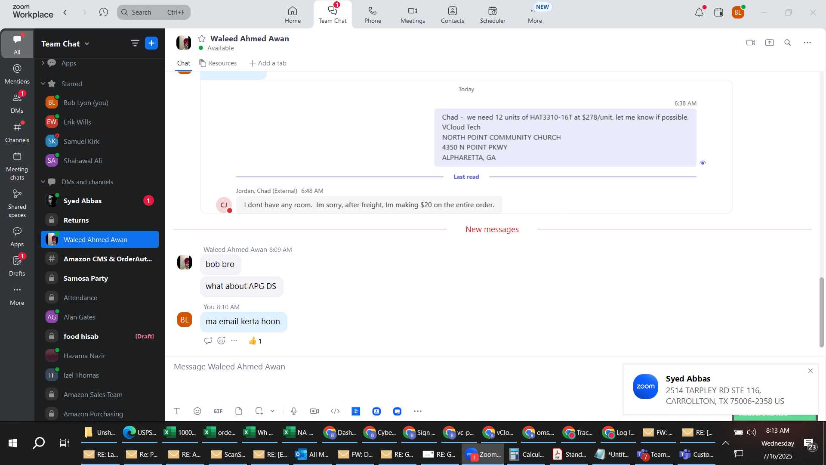The image size is (826, 465).
Task: Select the All sidebar filter
Action: click(x=17, y=44)
